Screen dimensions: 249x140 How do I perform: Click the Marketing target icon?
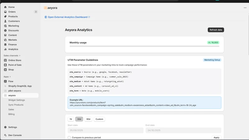5,26
